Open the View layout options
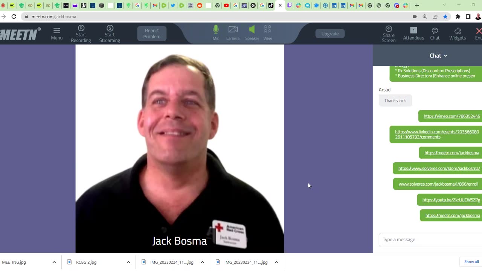482x271 pixels. click(268, 33)
